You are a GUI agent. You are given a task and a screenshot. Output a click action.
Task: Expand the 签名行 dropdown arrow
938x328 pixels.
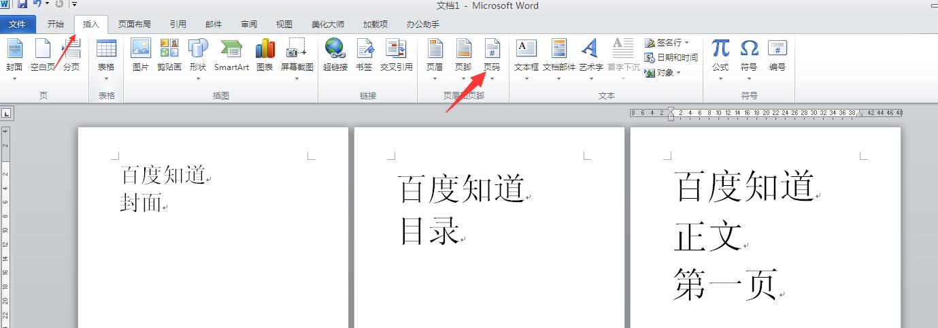click(x=687, y=42)
